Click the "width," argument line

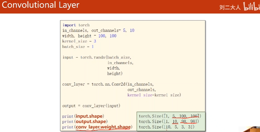(x=114, y=68)
